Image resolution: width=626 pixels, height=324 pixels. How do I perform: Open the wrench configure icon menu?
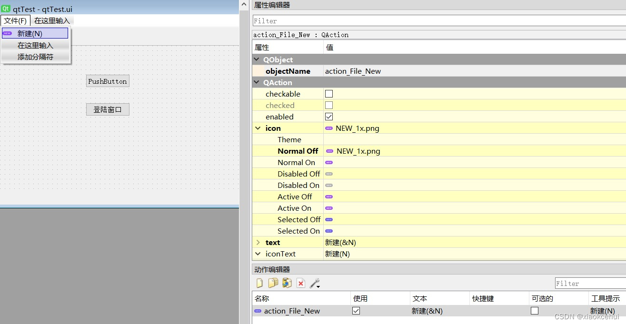click(315, 284)
